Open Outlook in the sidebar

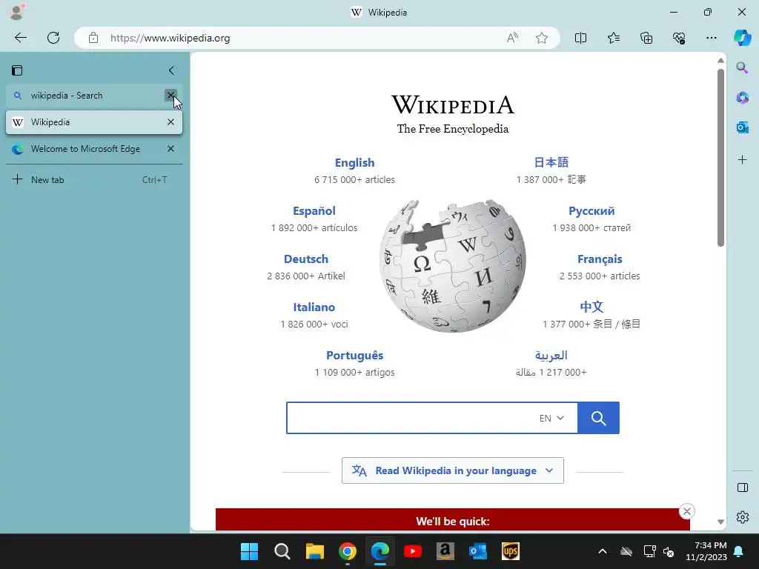742,127
